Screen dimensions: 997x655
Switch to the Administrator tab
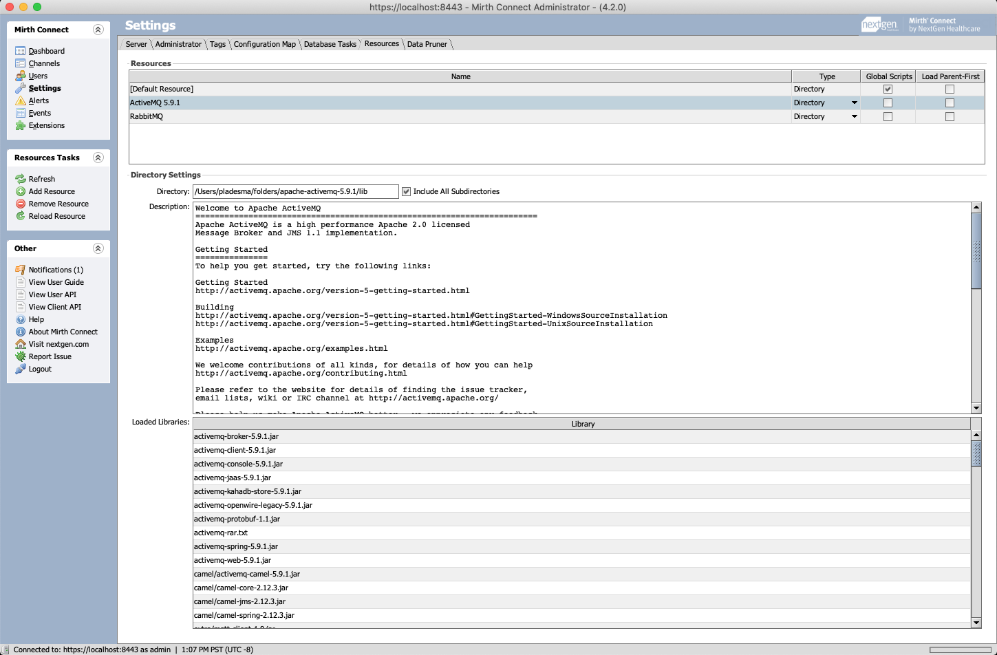click(178, 44)
